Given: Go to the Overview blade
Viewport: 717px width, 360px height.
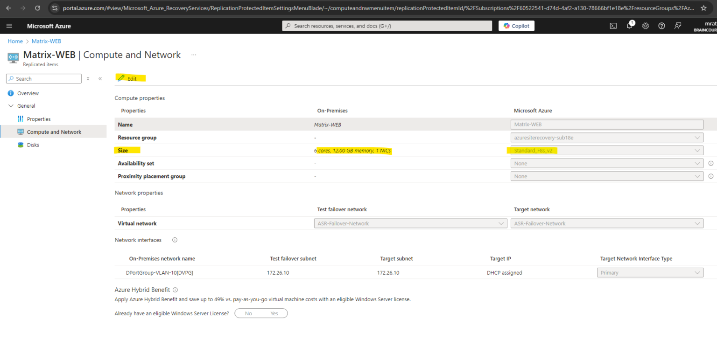Looking at the screenshot, I should (x=27, y=93).
